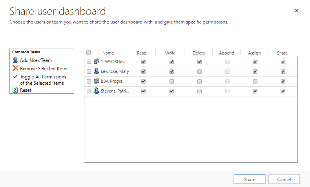This screenshot has height=187, width=310.
Task: Click the red Remove Selected Items icon
Action: point(15,68)
